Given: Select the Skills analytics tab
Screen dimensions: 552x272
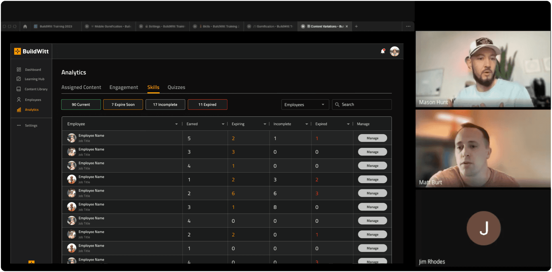Looking at the screenshot, I should [153, 87].
